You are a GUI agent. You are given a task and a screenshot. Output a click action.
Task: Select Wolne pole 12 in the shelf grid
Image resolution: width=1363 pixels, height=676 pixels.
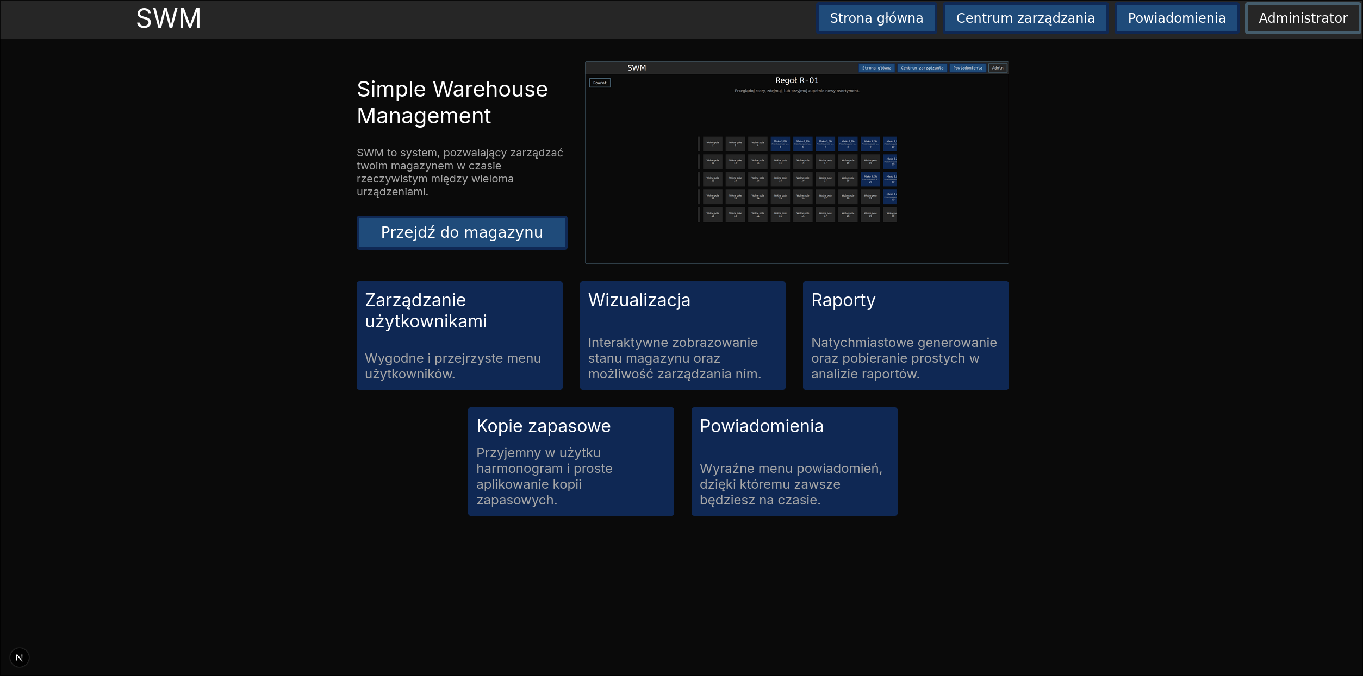pos(712,161)
